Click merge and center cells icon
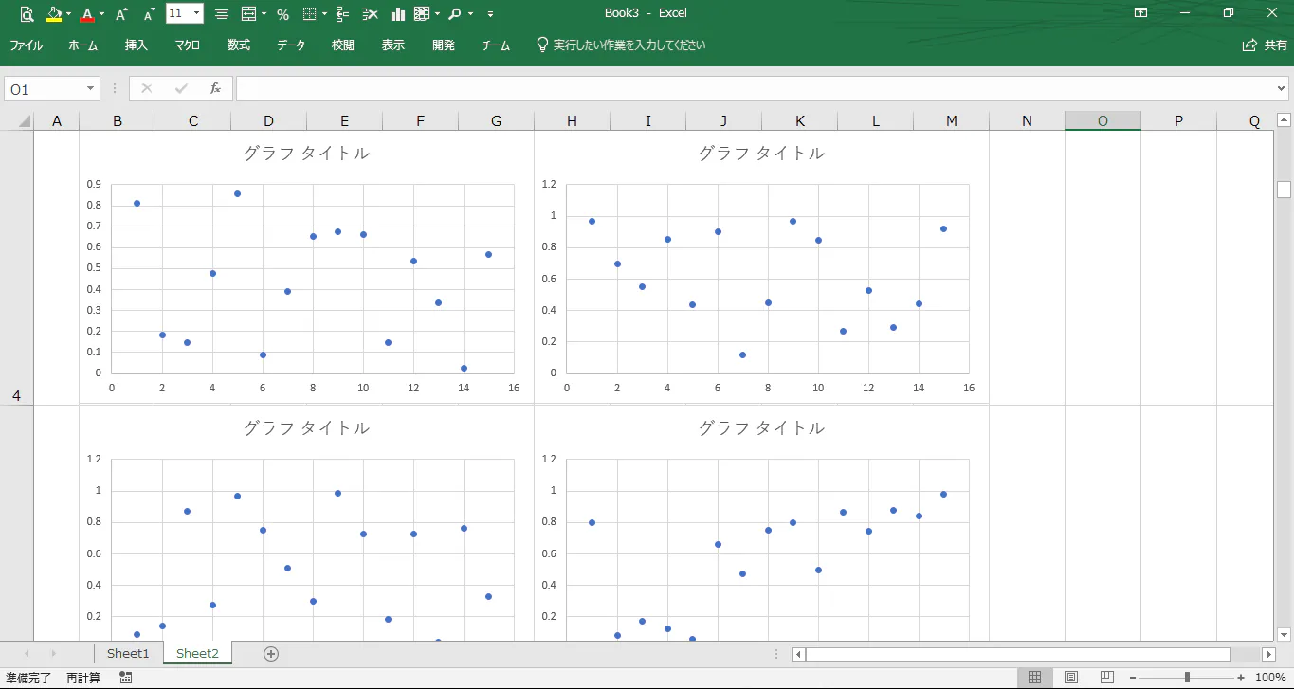Image resolution: width=1294 pixels, height=689 pixels. (248, 13)
